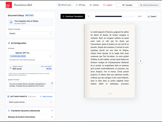This screenshot has height=122, width=162.
Task: Click the 894 words count value
Action: (17, 69)
